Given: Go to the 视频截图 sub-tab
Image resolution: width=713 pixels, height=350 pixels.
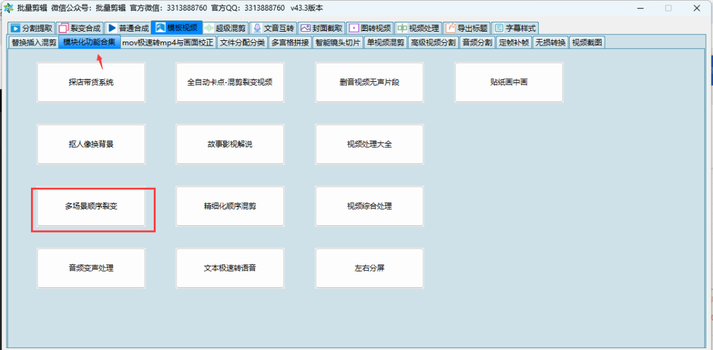Looking at the screenshot, I should (587, 43).
